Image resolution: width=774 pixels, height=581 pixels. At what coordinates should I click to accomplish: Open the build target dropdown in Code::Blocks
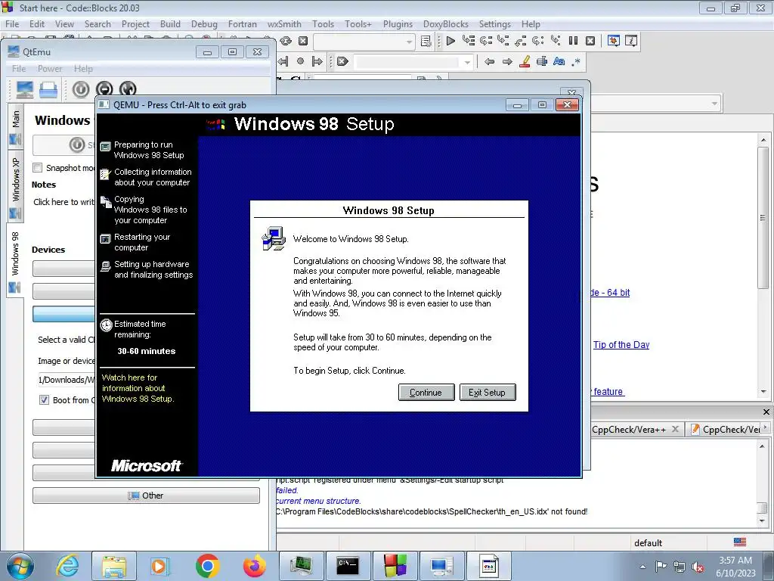point(409,42)
